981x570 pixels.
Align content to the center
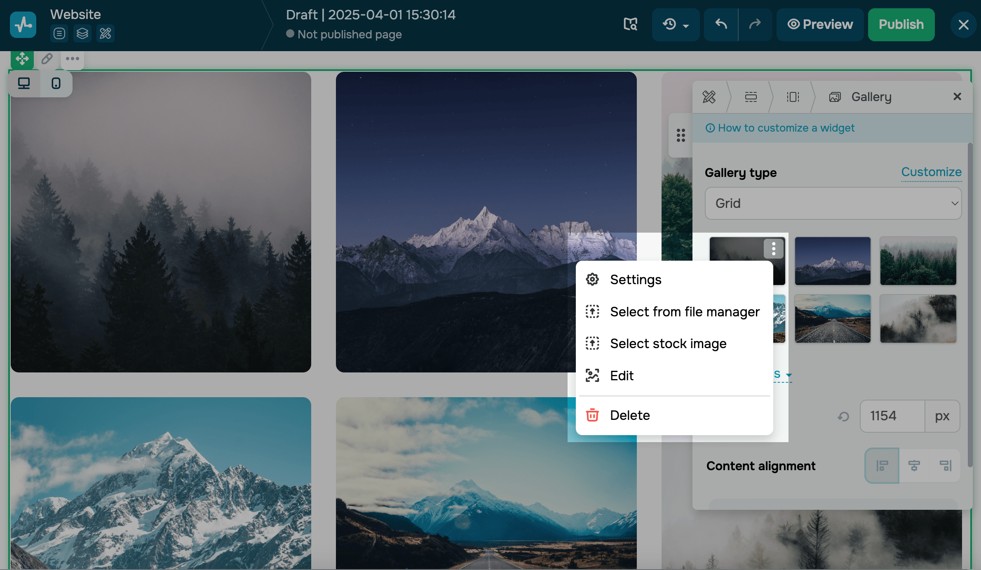point(914,466)
